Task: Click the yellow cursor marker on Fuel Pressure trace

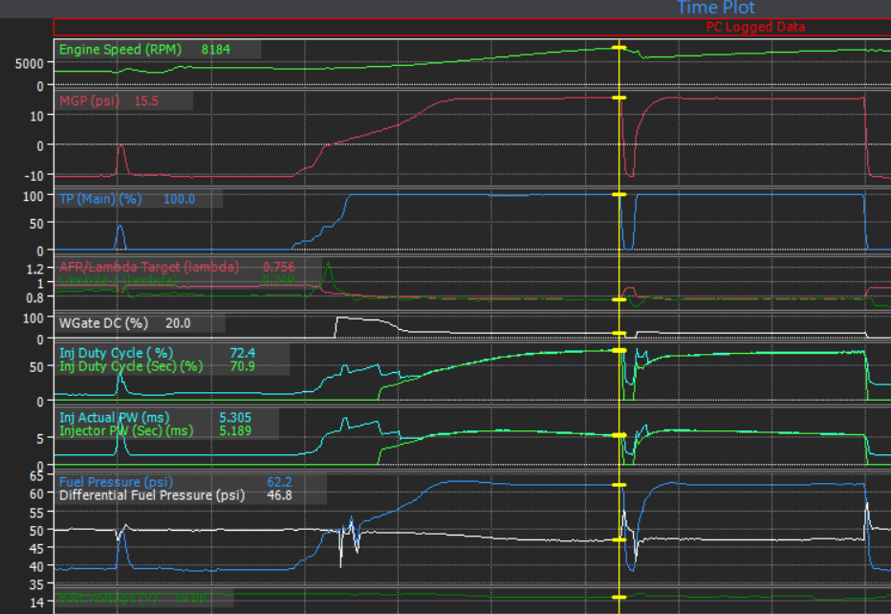Action: (x=619, y=485)
